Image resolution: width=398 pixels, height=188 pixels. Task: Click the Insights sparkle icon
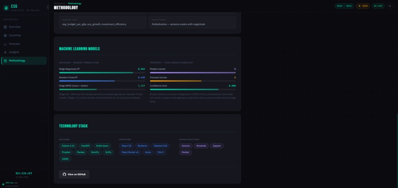(x=5, y=52)
